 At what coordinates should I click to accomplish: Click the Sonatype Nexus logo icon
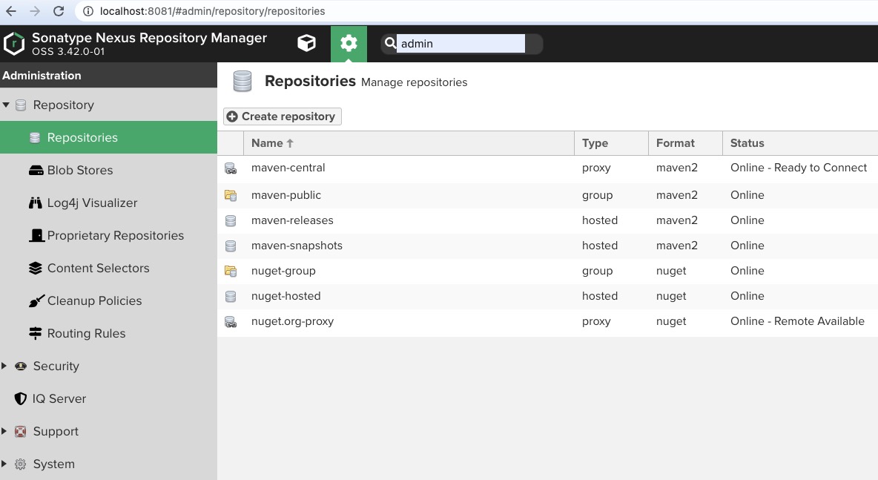[x=14, y=44]
